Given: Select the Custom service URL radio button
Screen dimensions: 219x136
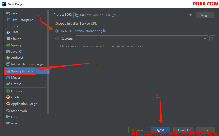Looking at the screenshot, I should (57, 38).
